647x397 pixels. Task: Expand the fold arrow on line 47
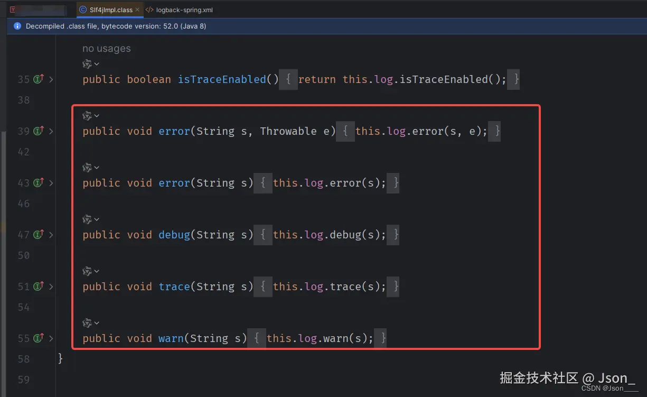(51, 235)
